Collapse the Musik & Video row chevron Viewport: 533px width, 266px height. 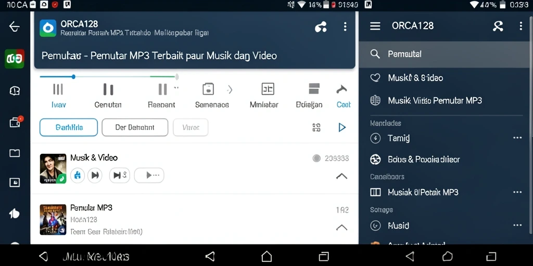pos(341,176)
